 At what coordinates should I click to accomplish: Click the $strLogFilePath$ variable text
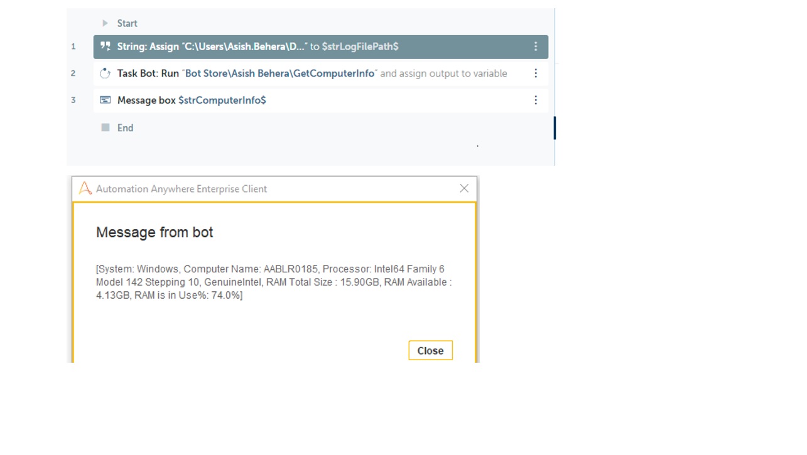360,46
